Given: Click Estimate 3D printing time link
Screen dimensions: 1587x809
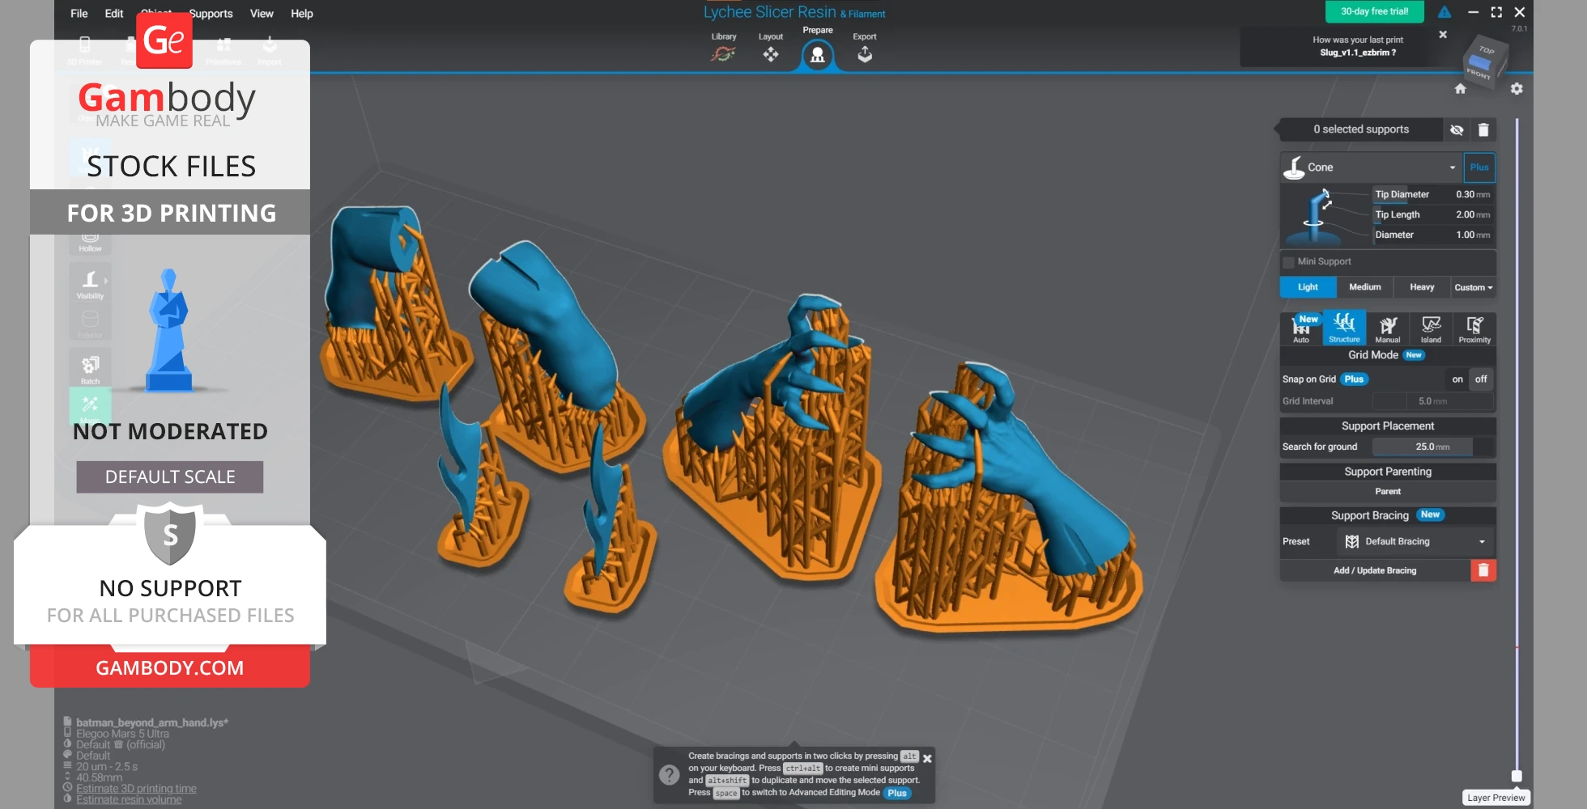Looking at the screenshot, I should point(136,789).
